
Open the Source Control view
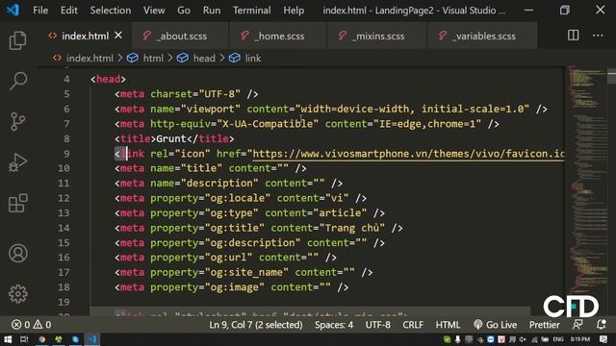pos(17,121)
